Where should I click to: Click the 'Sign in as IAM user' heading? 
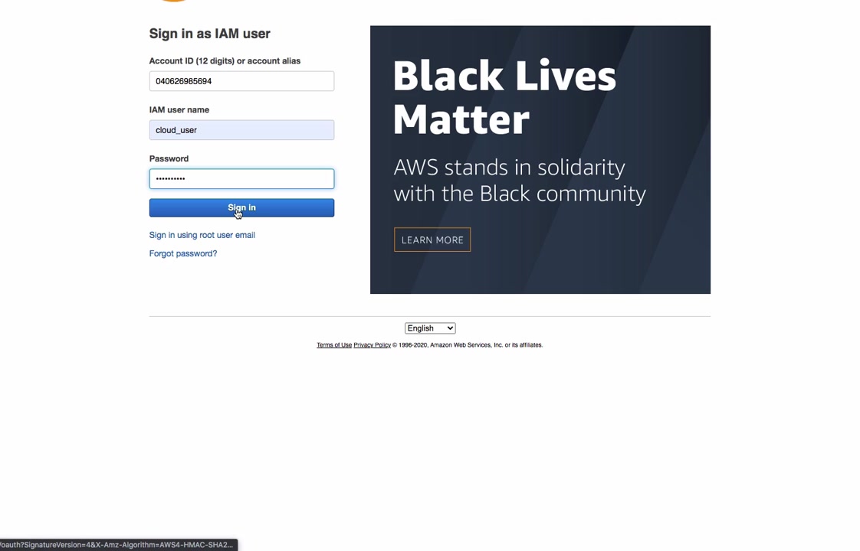[209, 34]
